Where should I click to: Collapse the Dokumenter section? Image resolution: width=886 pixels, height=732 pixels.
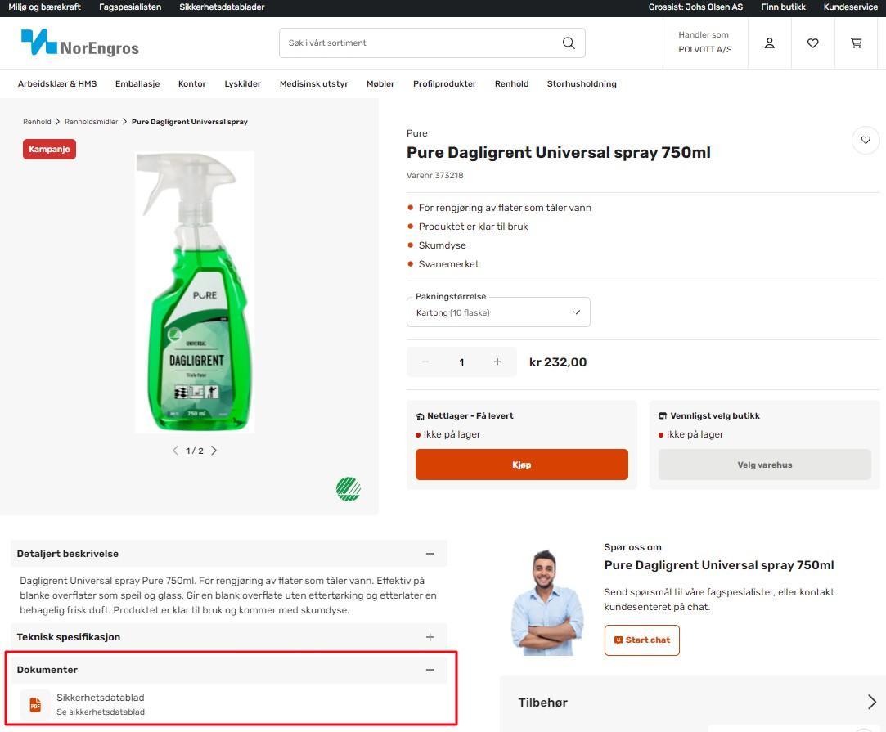point(430,670)
